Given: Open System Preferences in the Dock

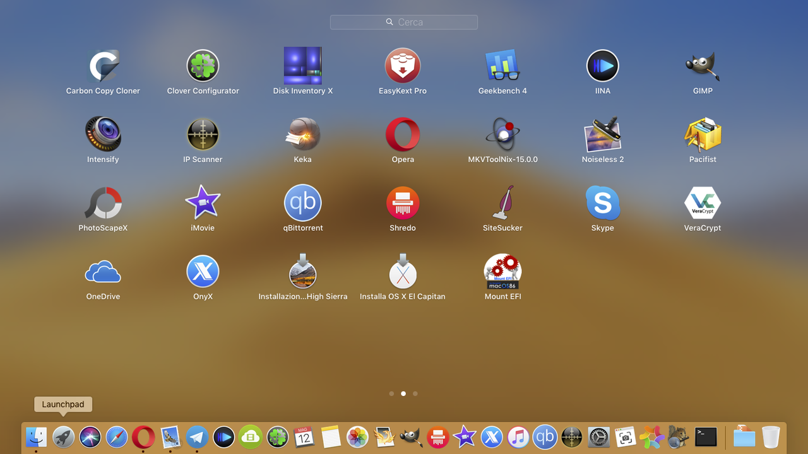Looking at the screenshot, I should coord(598,436).
